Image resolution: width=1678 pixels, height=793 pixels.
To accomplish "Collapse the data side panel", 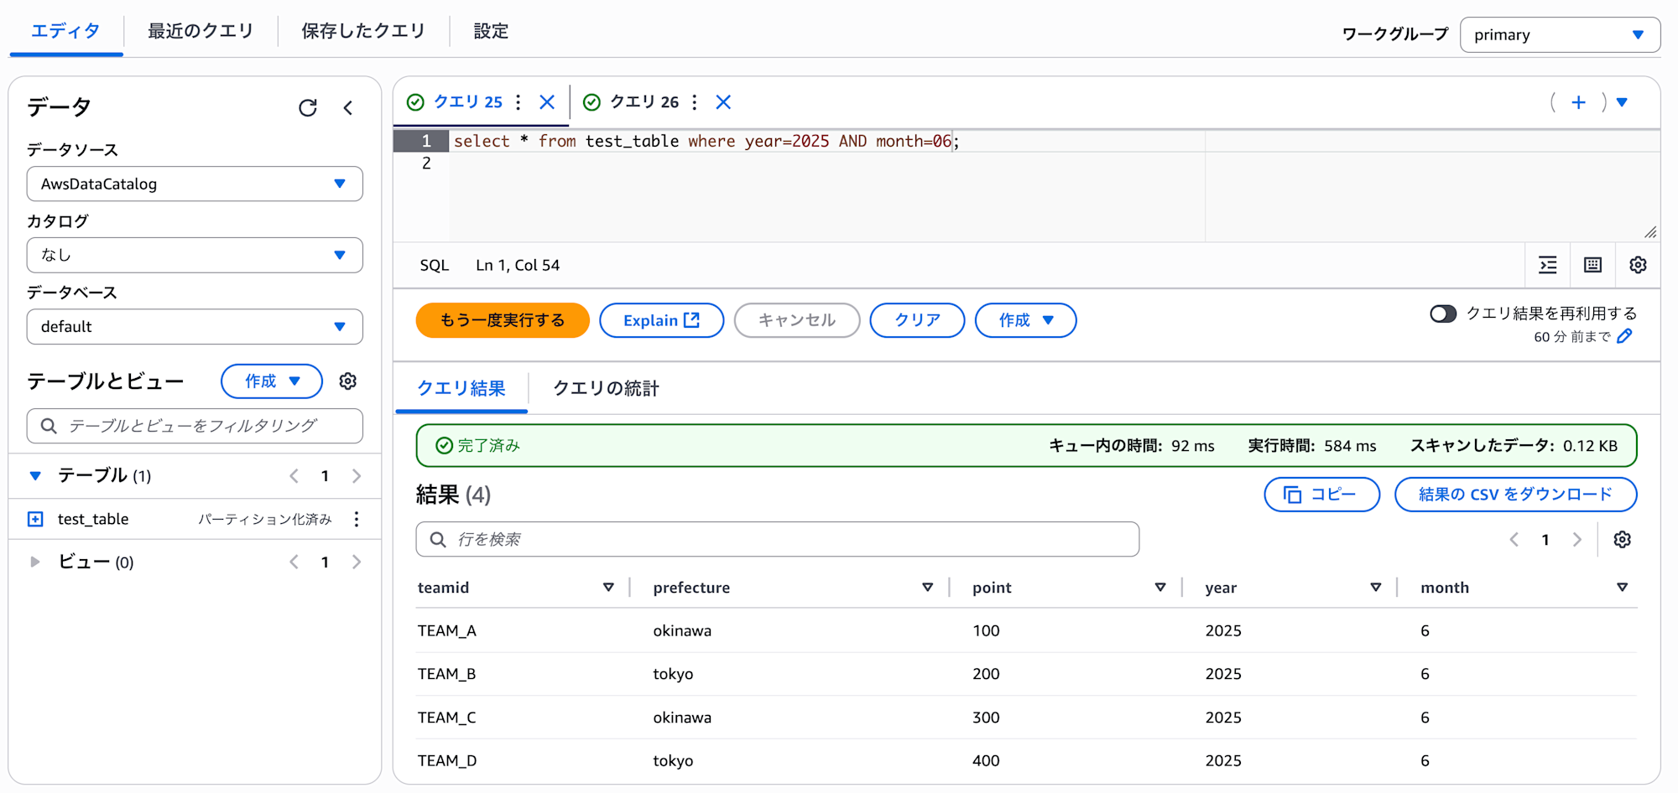I will coord(348,107).
